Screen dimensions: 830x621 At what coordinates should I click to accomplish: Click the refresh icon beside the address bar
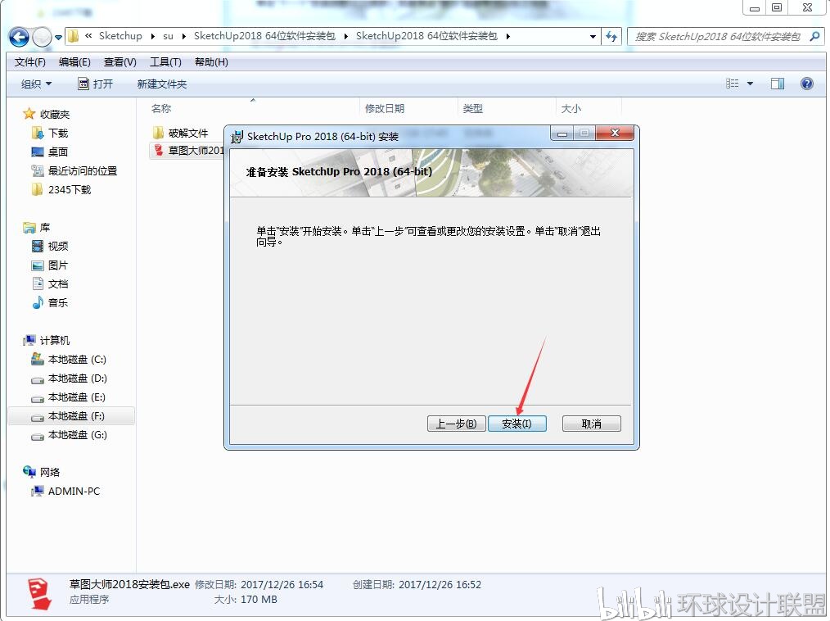point(611,37)
